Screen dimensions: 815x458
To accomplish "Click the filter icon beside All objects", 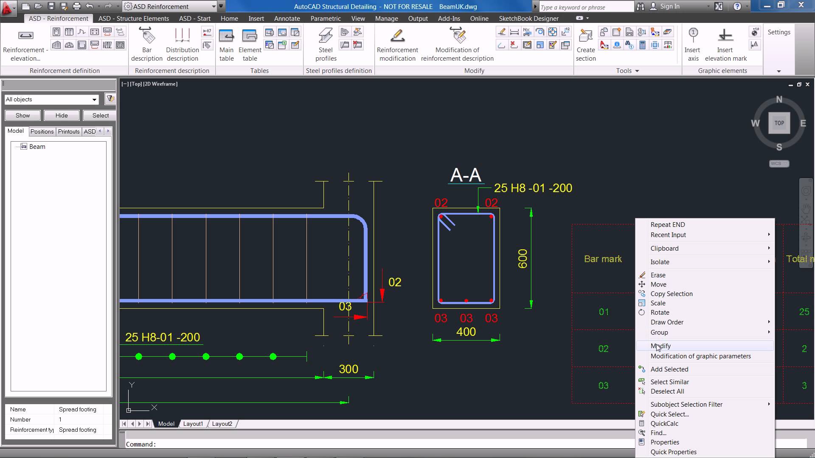I will click(110, 99).
